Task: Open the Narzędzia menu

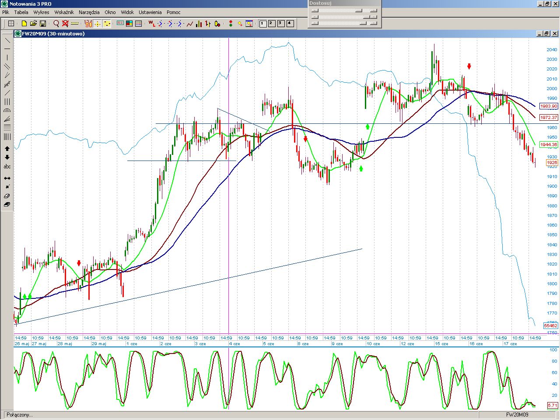Action: pyautogui.click(x=89, y=12)
